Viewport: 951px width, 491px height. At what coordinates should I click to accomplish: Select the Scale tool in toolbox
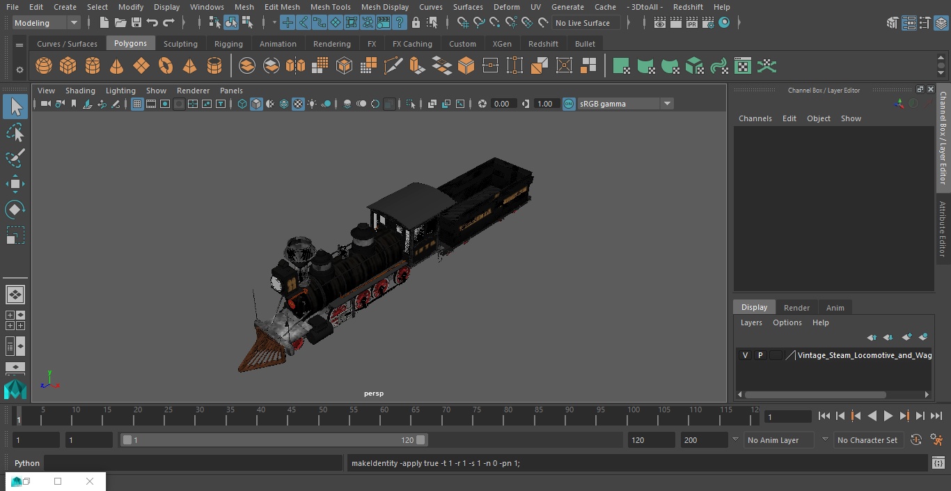tap(15, 235)
